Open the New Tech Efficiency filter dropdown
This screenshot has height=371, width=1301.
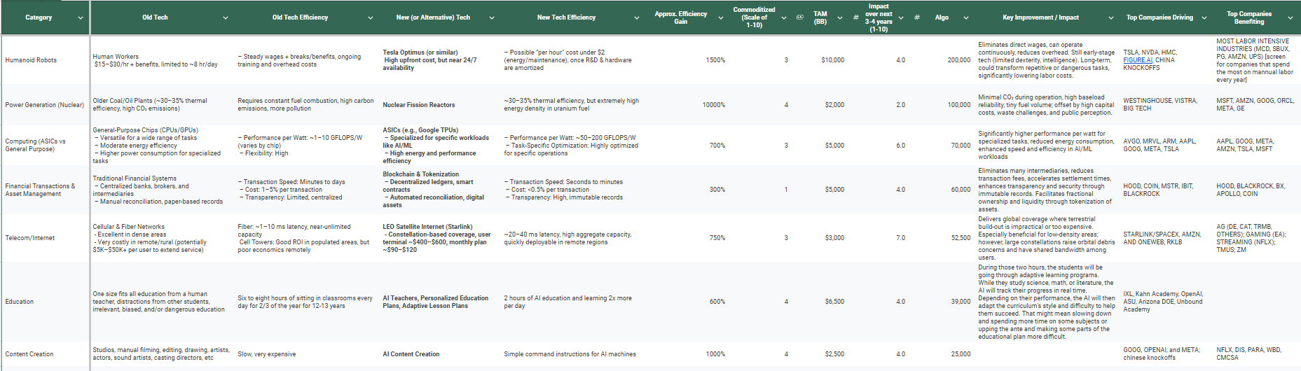637,17
